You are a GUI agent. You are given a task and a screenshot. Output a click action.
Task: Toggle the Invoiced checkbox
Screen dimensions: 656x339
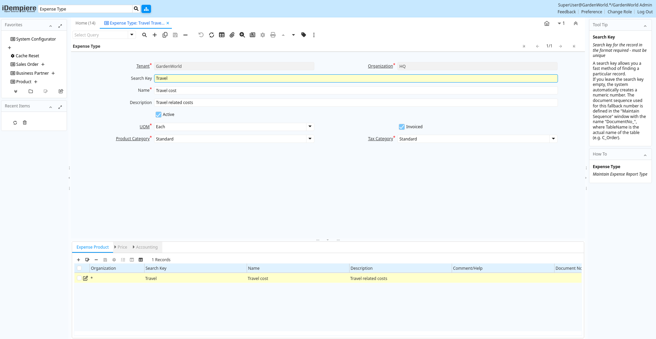[x=402, y=127]
